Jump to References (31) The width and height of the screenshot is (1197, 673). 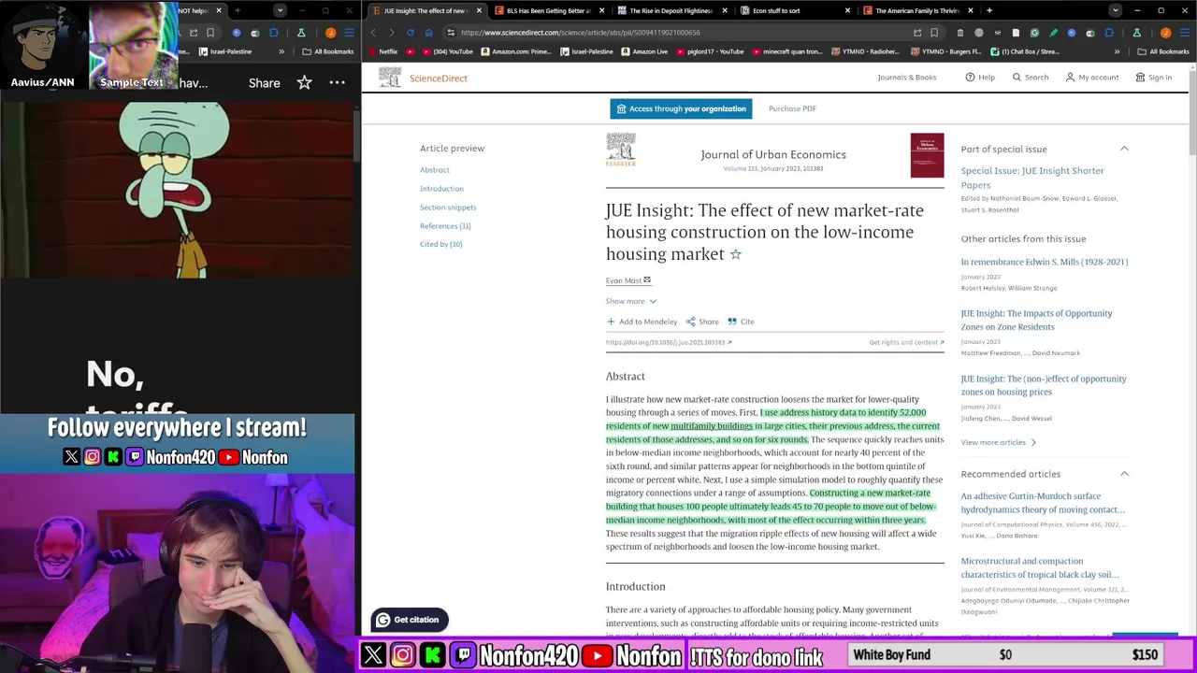click(445, 226)
